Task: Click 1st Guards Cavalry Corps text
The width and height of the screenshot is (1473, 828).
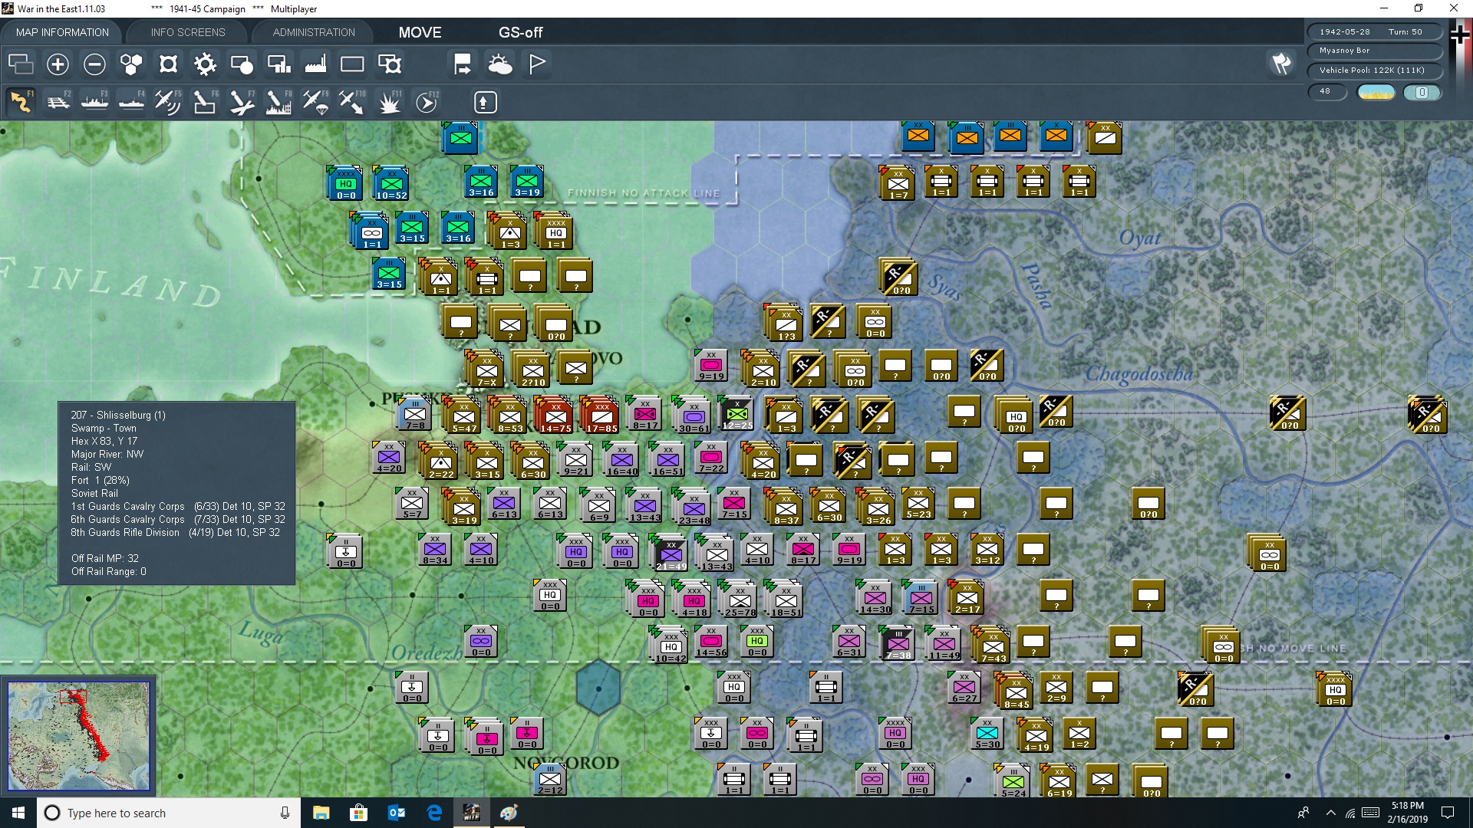Action: pyautogui.click(x=128, y=507)
